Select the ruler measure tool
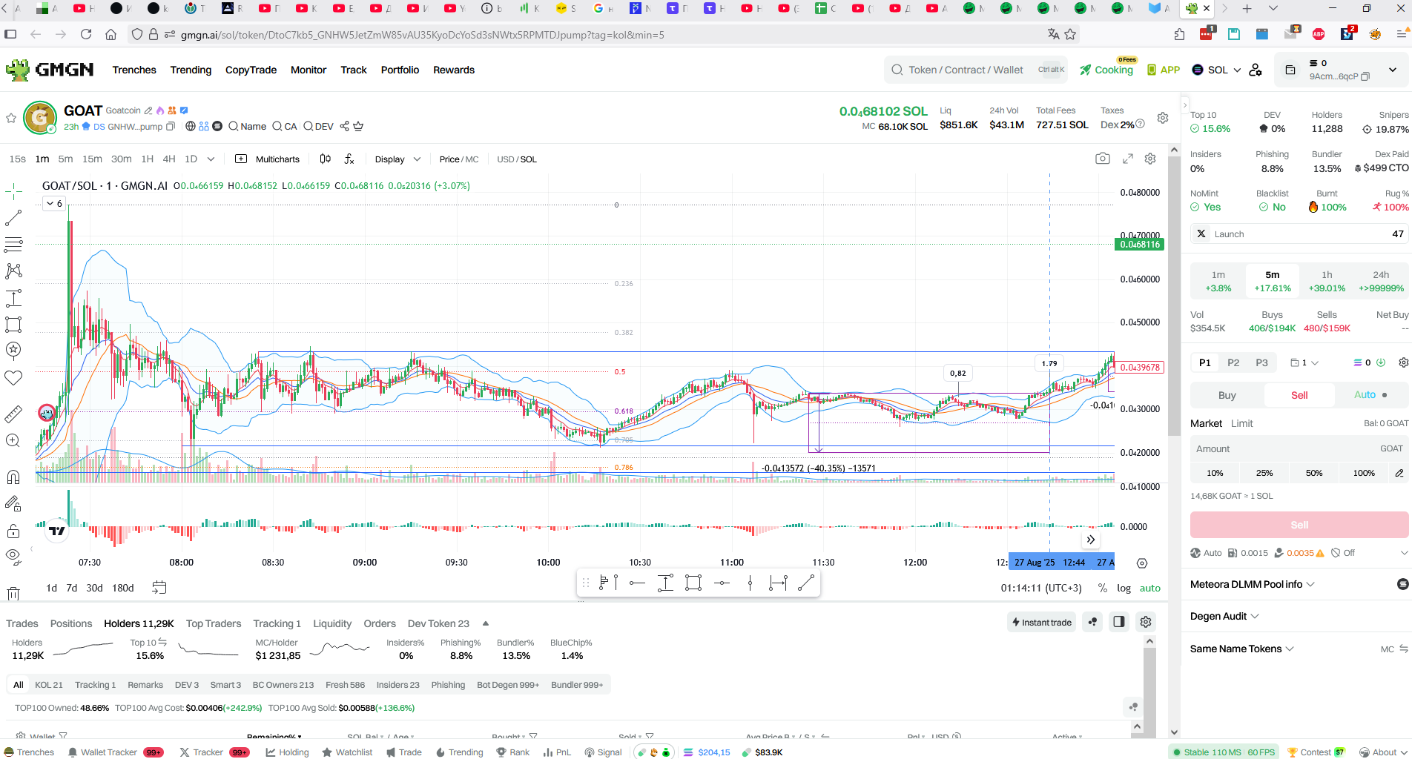Viewport: 1412px width, 759px height. [x=13, y=414]
